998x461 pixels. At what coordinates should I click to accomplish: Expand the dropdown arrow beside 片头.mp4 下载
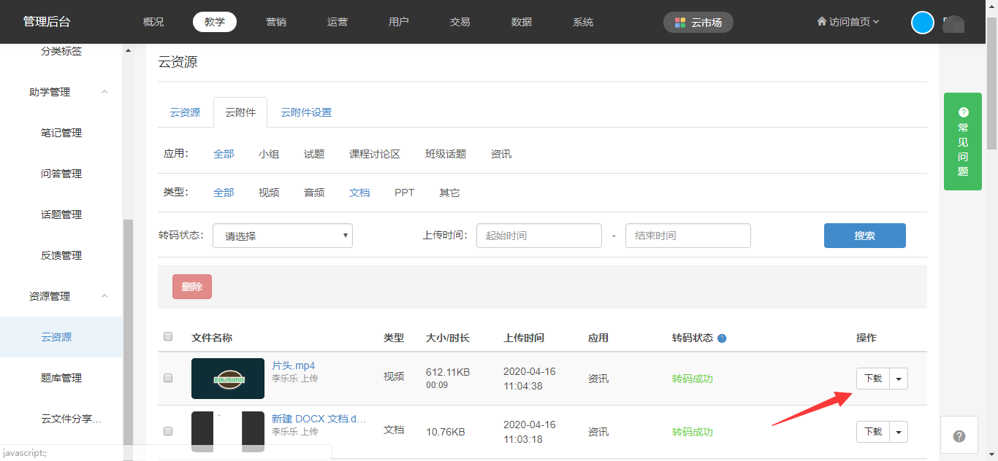point(899,379)
